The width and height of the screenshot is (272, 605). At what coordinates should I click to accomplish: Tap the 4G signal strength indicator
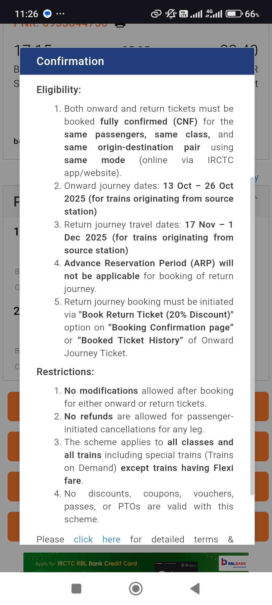pos(214,14)
